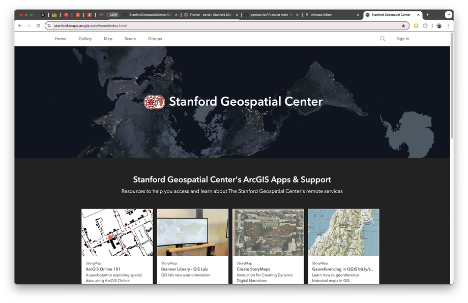Image resolution: width=468 pixels, height=303 pixels.
Task: Click the ArcGIS Online 101 title
Action: click(103, 269)
